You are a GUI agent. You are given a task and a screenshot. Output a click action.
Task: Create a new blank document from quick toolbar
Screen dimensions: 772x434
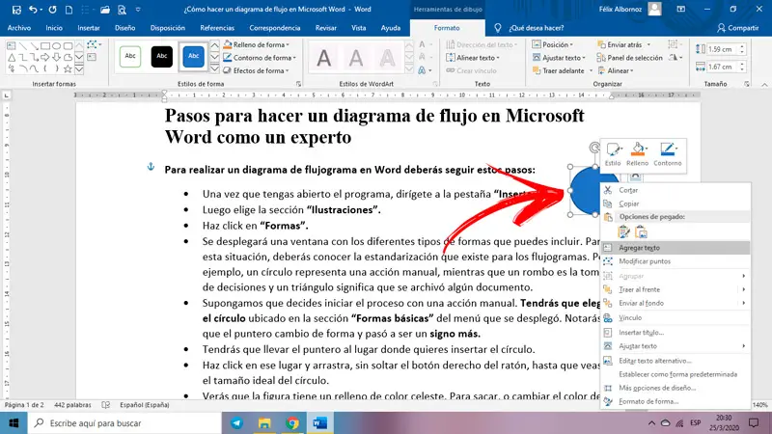[x=69, y=10]
